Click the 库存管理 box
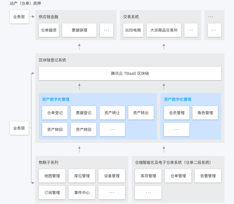234x204 pixels. tap(148, 176)
